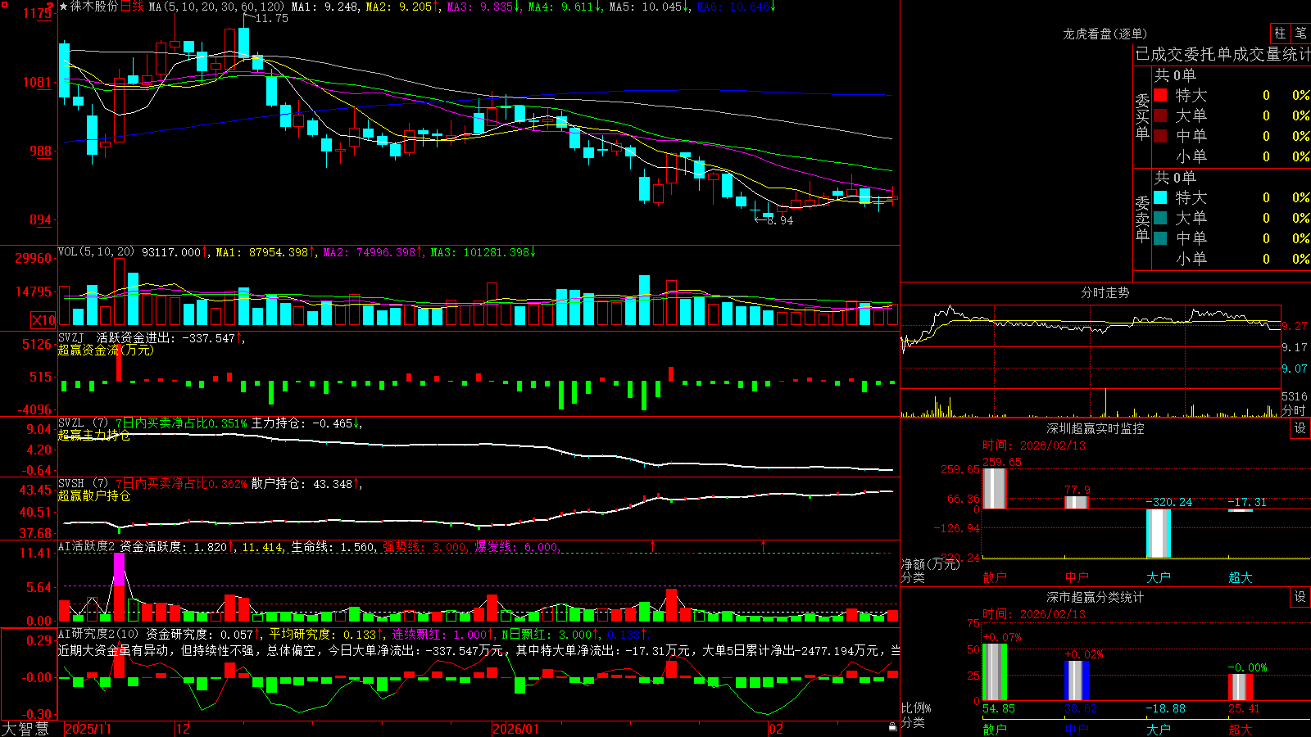The width and height of the screenshot is (1311, 737).
Task: Click the blue 中户 38.62 bar in 分类统计
Action: [1076, 680]
